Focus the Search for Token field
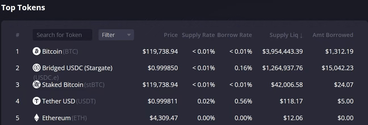This screenshot has height=125, width=368. 62,35
